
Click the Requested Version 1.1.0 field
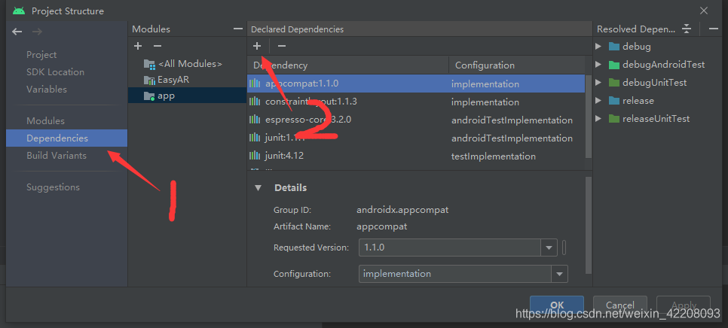click(450, 248)
